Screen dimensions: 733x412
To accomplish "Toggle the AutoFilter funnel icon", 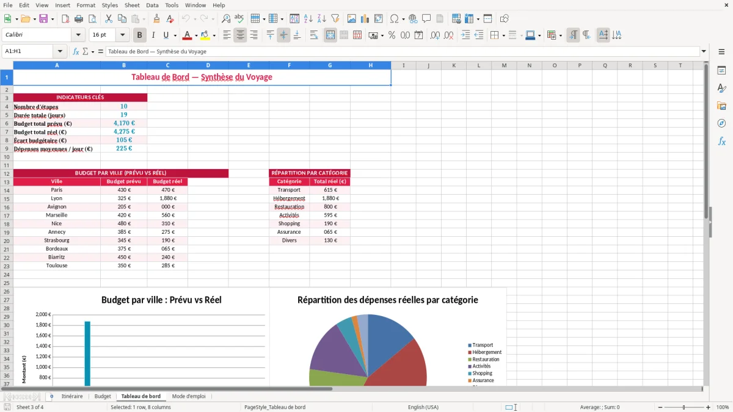I will point(335,19).
